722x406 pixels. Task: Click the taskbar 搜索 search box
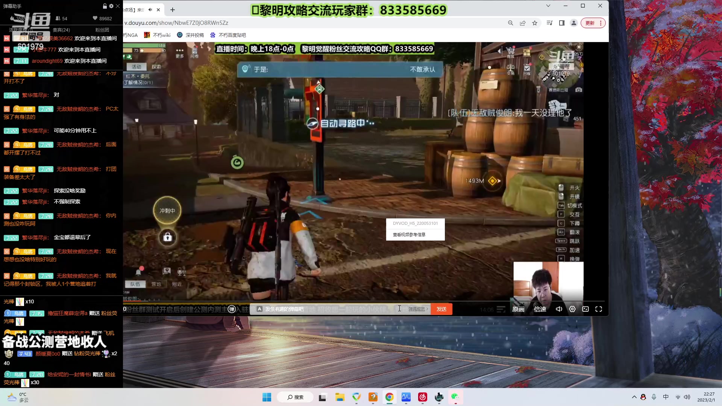click(295, 397)
